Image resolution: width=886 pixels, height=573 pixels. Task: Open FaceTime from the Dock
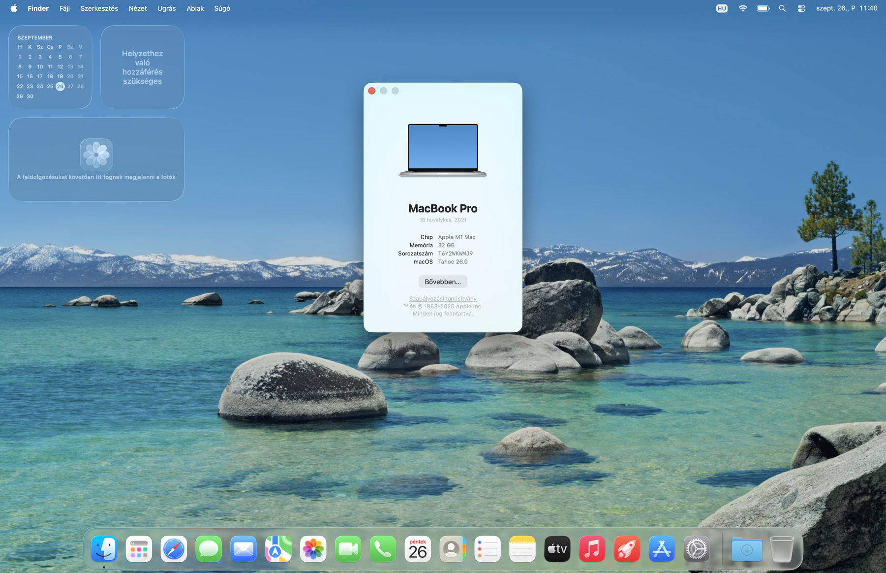coord(348,549)
